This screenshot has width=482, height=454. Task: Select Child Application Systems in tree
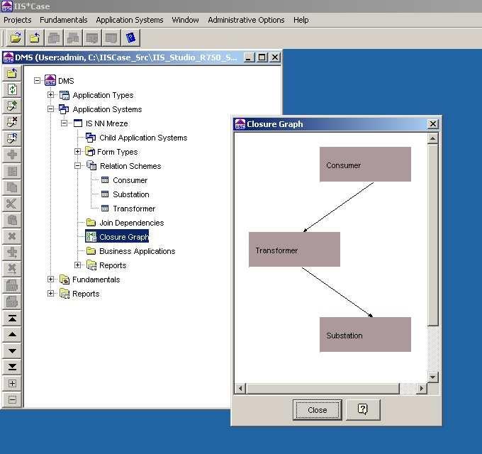[143, 138]
